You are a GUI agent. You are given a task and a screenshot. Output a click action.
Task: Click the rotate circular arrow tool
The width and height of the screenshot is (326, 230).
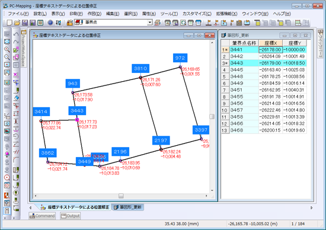16,136
